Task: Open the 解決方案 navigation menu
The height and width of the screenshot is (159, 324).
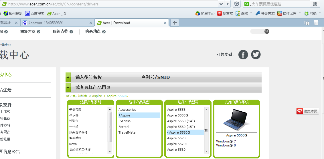Action: click(x=30, y=31)
